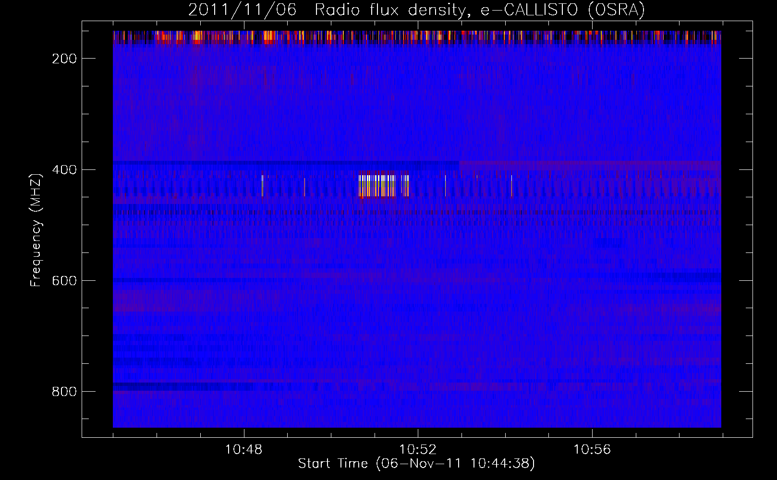Screen dimensions: 777x480
Task: Click the bright burst near 400 MHz
Action: pyautogui.click(x=384, y=185)
